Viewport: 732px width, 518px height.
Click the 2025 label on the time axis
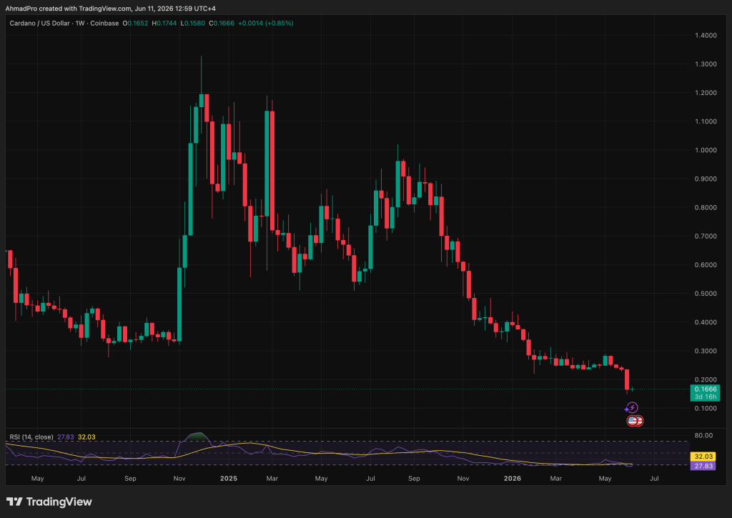[x=228, y=478]
